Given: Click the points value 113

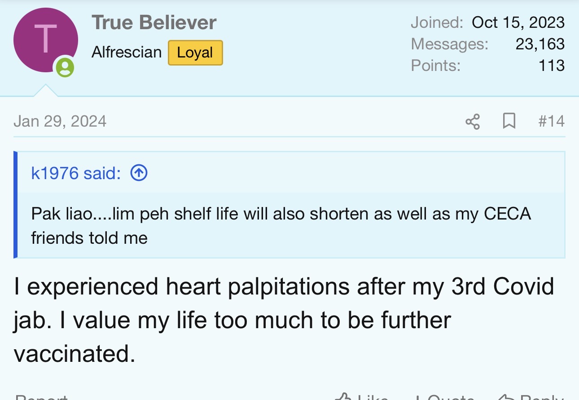Looking at the screenshot, I should point(551,66).
